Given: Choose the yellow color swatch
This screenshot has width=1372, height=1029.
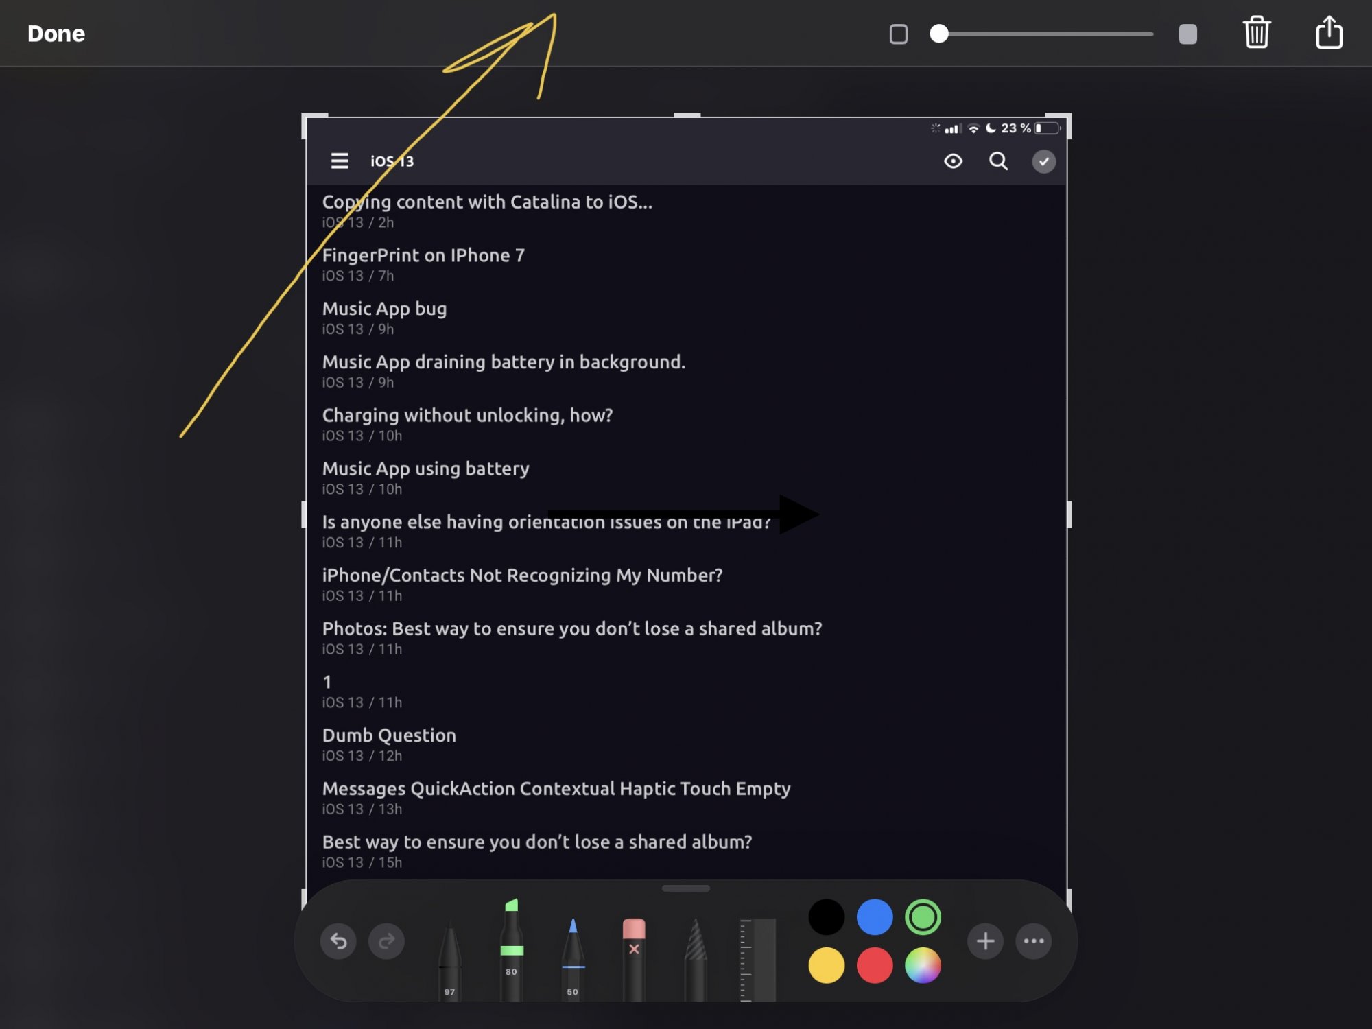Looking at the screenshot, I should pos(827,965).
